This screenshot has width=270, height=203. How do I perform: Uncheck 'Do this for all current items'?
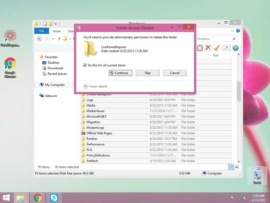pyautogui.click(x=85, y=65)
